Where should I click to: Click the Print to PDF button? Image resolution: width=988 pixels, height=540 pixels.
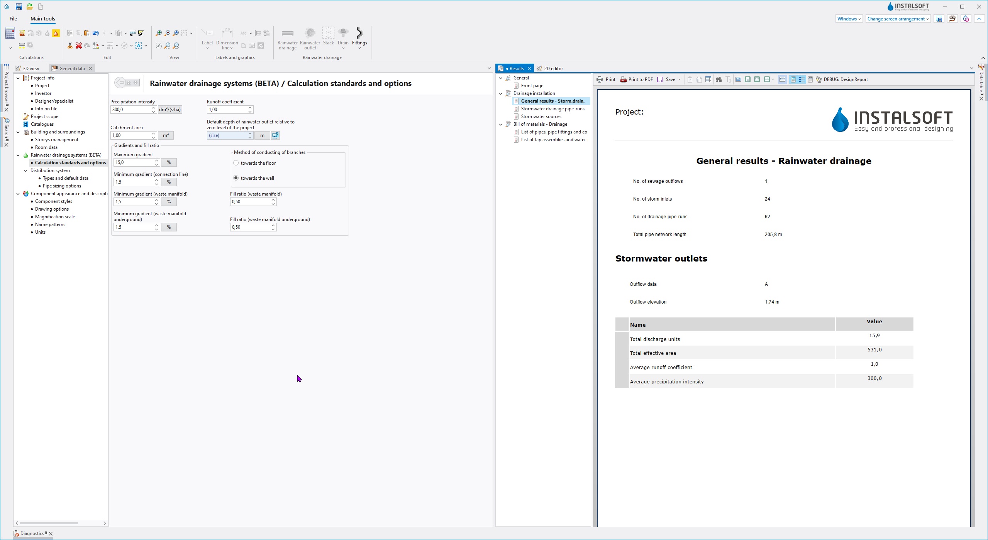click(x=636, y=79)
